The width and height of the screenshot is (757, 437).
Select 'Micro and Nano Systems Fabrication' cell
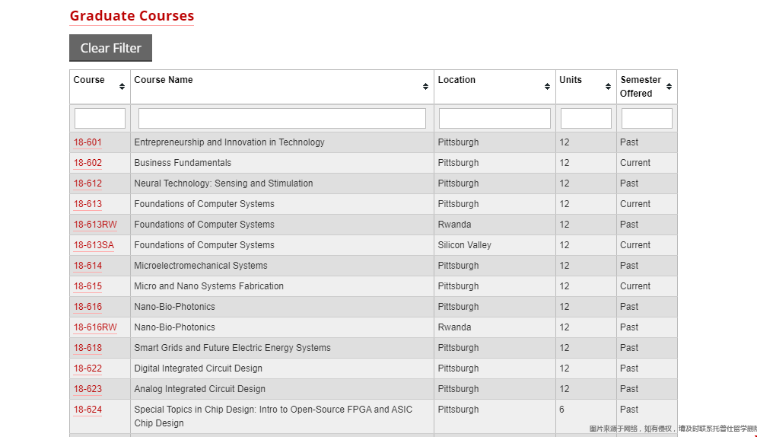tap(282, 285)
